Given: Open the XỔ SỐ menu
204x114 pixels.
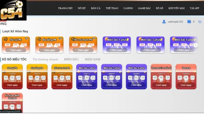Looking at the screenshot, I should [x=159, y=8].
